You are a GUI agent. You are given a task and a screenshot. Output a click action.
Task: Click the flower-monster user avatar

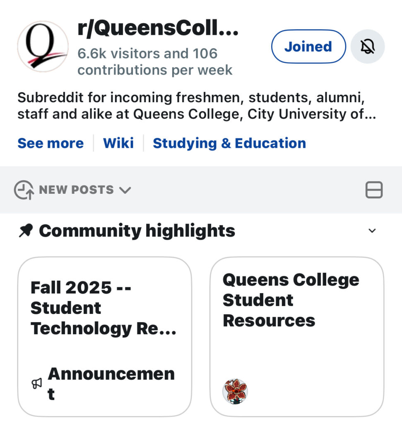235,391
